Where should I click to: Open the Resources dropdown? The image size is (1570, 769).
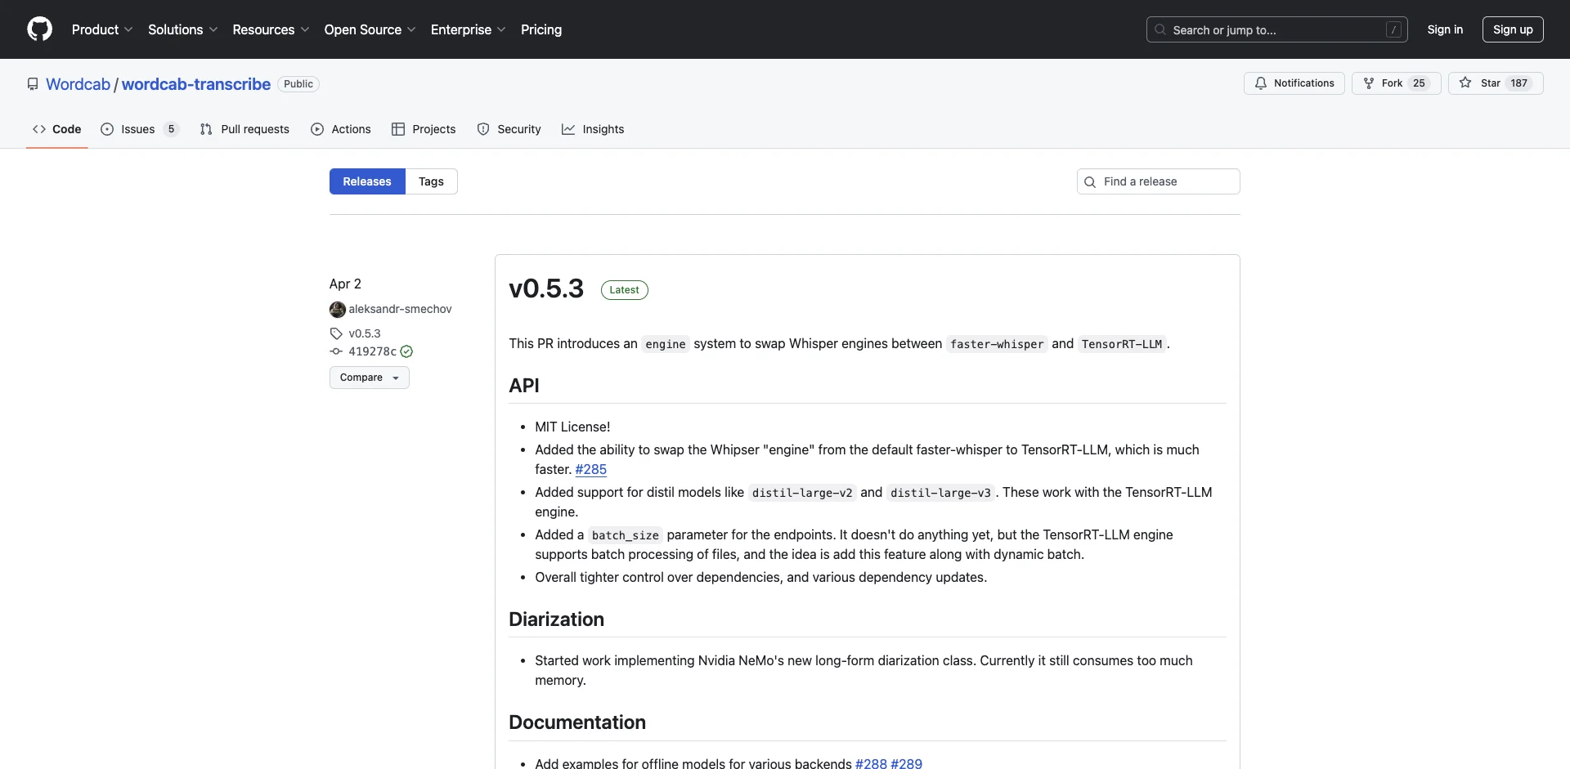[x=271, y=29]
